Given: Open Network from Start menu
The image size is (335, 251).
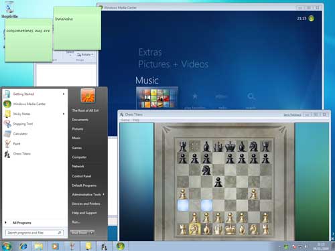Looking at the screenshot, I should tap(78, 166).
